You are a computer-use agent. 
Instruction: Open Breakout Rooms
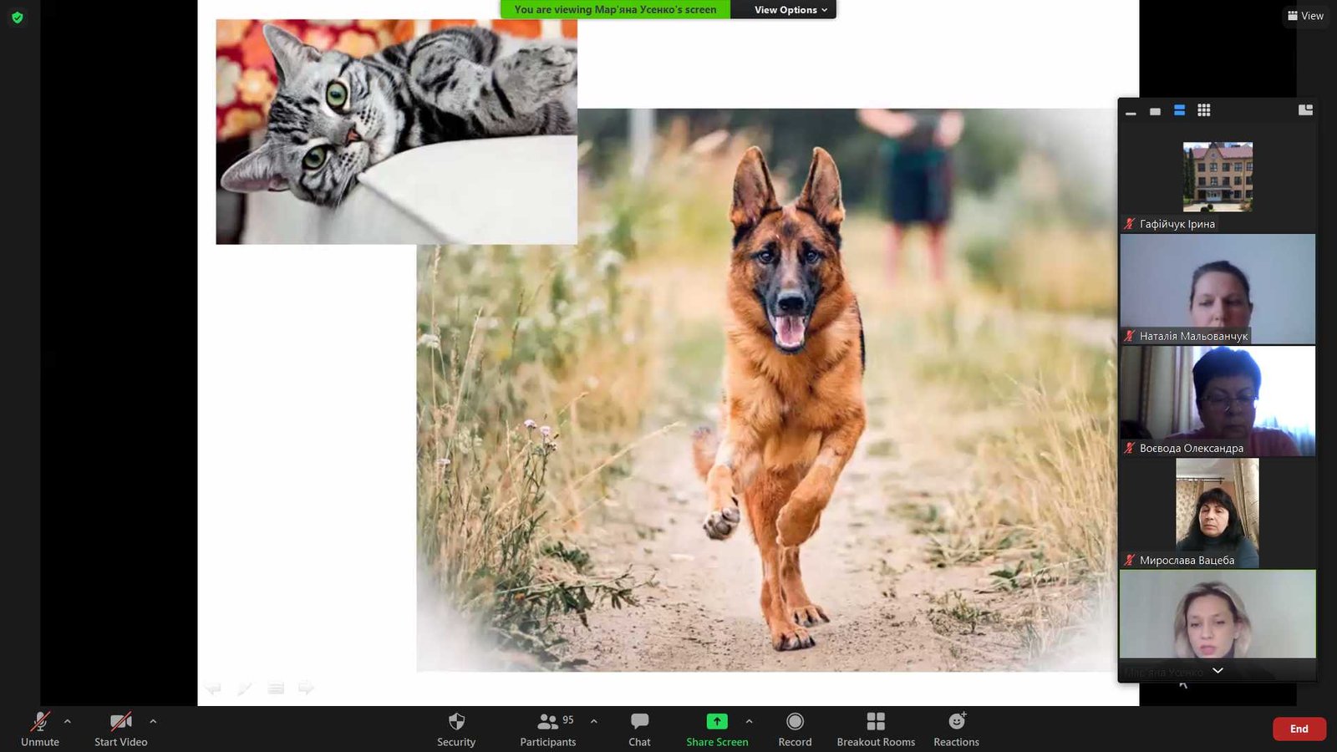click(876, 729)
